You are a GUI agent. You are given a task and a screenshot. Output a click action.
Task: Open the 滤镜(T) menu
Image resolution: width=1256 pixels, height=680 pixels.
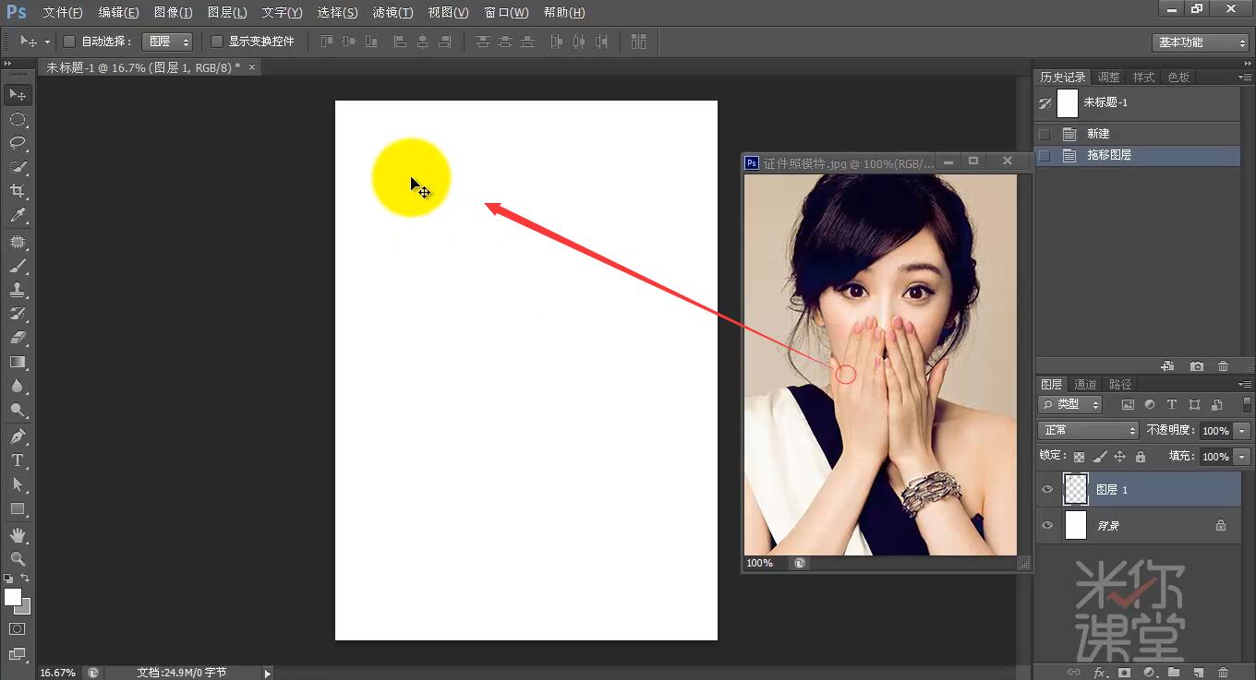392,12
